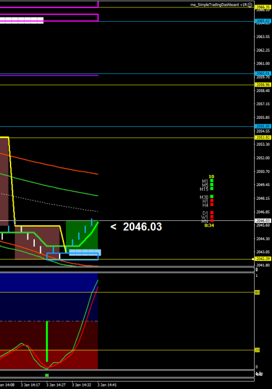Click the green shaded trade zone on chart
272x389 pixels.
[x=82, y=235]
